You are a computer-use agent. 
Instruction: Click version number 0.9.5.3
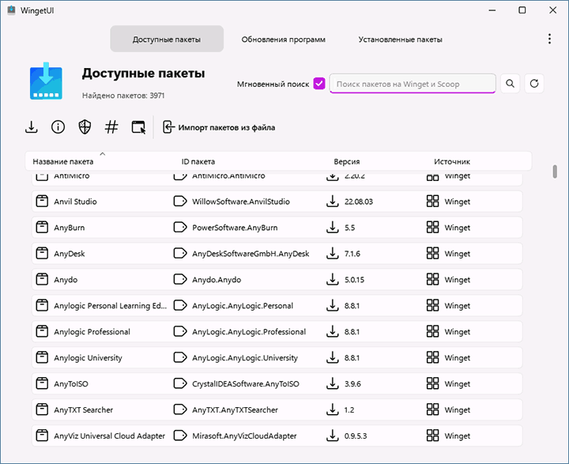click(x=356, y=436)
